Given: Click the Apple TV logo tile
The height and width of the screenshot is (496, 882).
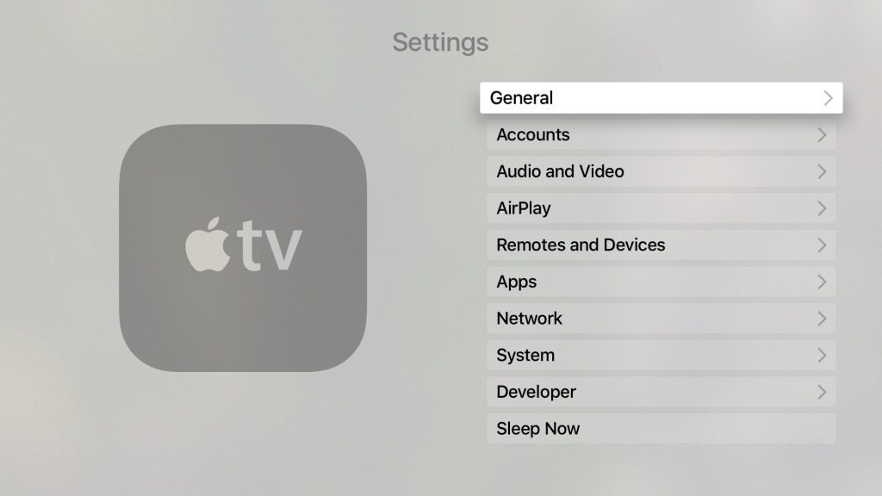Looking at the screenshot, I should tap(243, 248).
